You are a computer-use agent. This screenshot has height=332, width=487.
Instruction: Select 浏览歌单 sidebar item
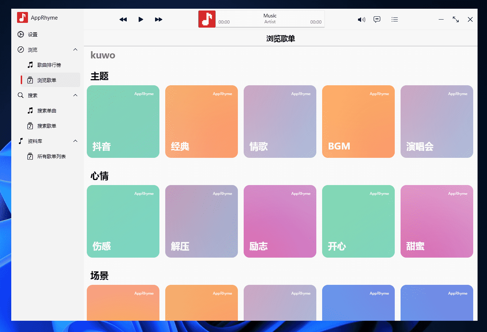click(x=50, y=80)
